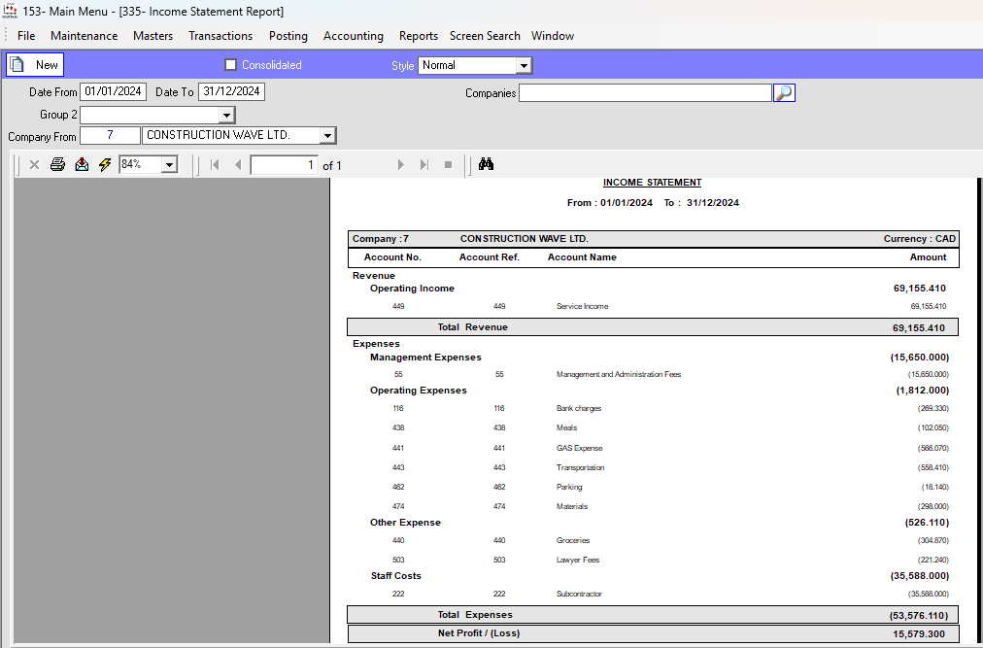Click the Company From number field
Image resolution: width=983 pixels, height=648 pixels.
coord(110,135)
